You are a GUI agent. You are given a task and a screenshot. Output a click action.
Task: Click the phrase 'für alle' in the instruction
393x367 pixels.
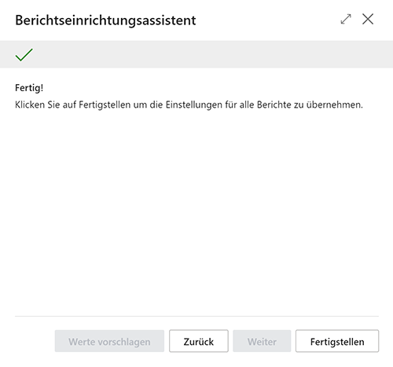coord(240,105)
